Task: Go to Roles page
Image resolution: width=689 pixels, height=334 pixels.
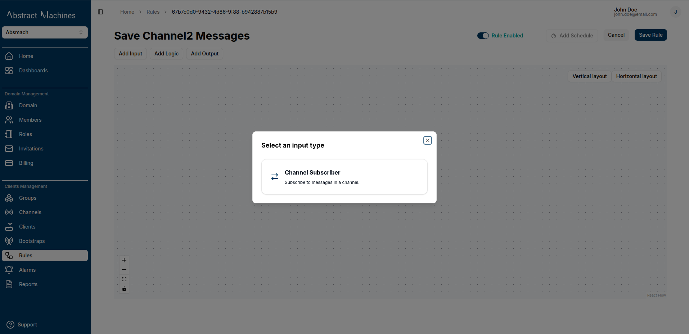Action: tap(45, 134)
